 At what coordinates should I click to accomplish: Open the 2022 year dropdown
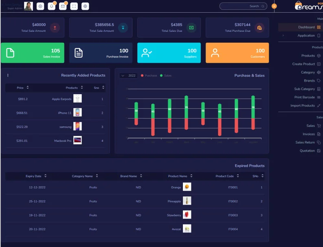(x=128, y=75)
